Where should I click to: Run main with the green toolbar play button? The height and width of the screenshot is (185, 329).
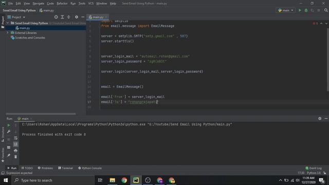[x=300, y=10]
